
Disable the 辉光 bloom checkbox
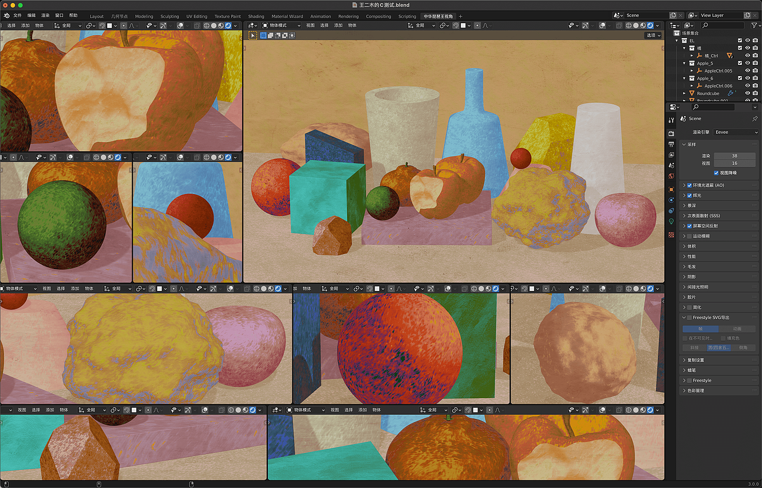pyautogui.click(x=689, y=195)
